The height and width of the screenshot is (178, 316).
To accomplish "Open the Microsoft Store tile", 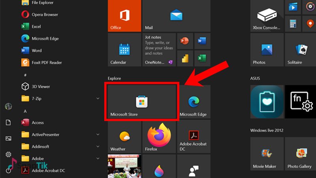I will tap(142, 102).
